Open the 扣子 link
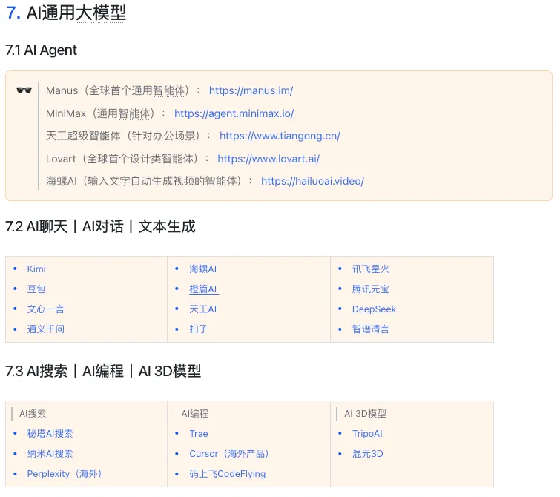Screen dimensions: 560x497 (199, 329)
